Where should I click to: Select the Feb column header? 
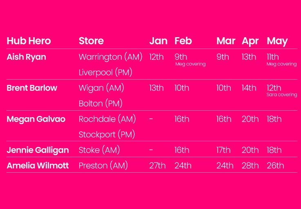pyautogui.click(x=183, y=41)
